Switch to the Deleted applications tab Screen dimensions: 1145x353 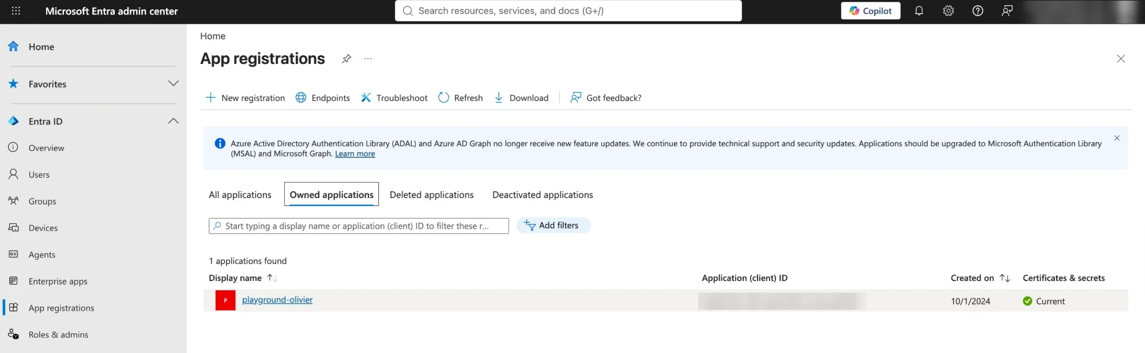(x=432, y=195)
